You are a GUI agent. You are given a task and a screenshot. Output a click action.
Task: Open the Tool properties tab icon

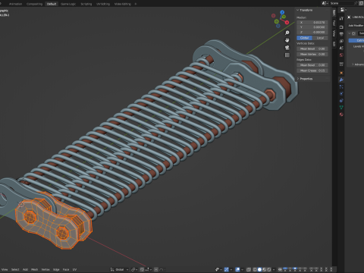[341, 18]
